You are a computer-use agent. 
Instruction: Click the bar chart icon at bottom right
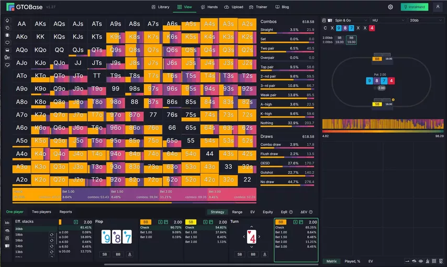pos(428,261)
